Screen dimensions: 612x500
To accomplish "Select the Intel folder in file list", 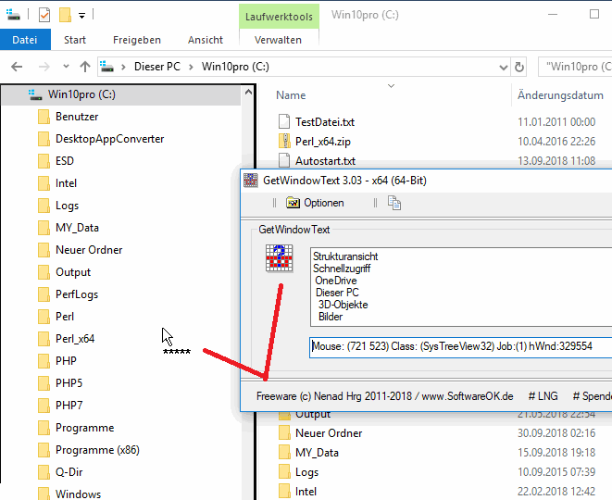I will click(306, 492).
